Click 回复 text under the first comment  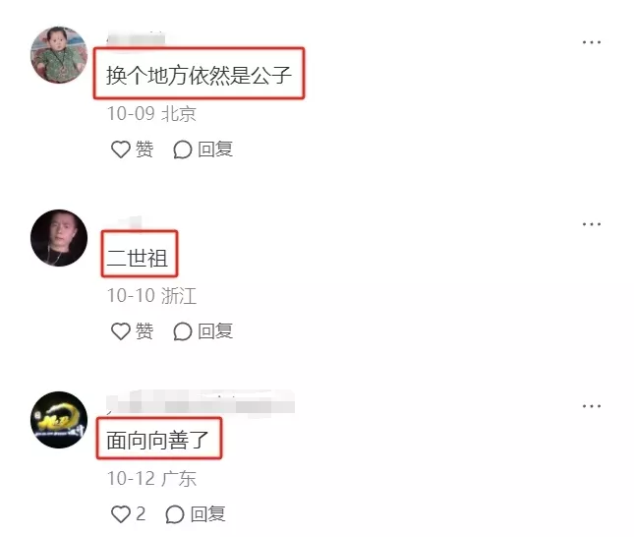click(215, 149)
